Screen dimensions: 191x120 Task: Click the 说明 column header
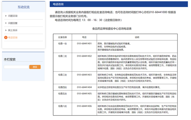click(137, 37)
